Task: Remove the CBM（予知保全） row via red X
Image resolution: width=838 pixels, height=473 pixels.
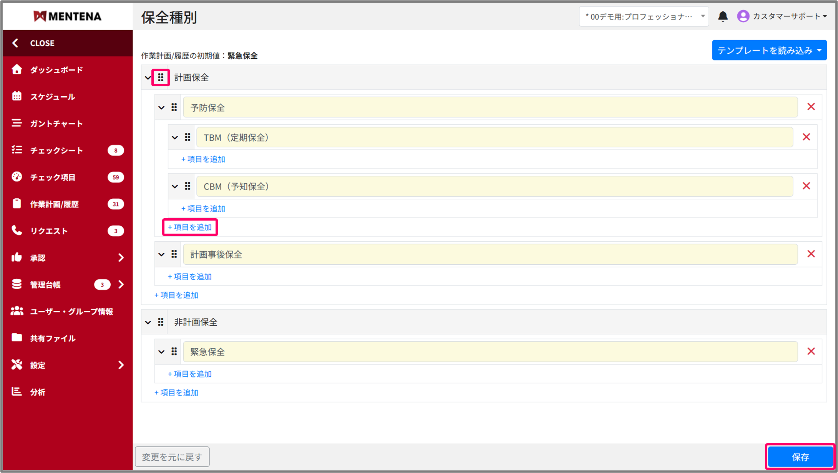Action: coord(806,186)
